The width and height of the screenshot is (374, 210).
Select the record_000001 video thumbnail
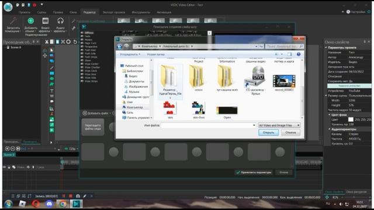(x=284, y=82)
